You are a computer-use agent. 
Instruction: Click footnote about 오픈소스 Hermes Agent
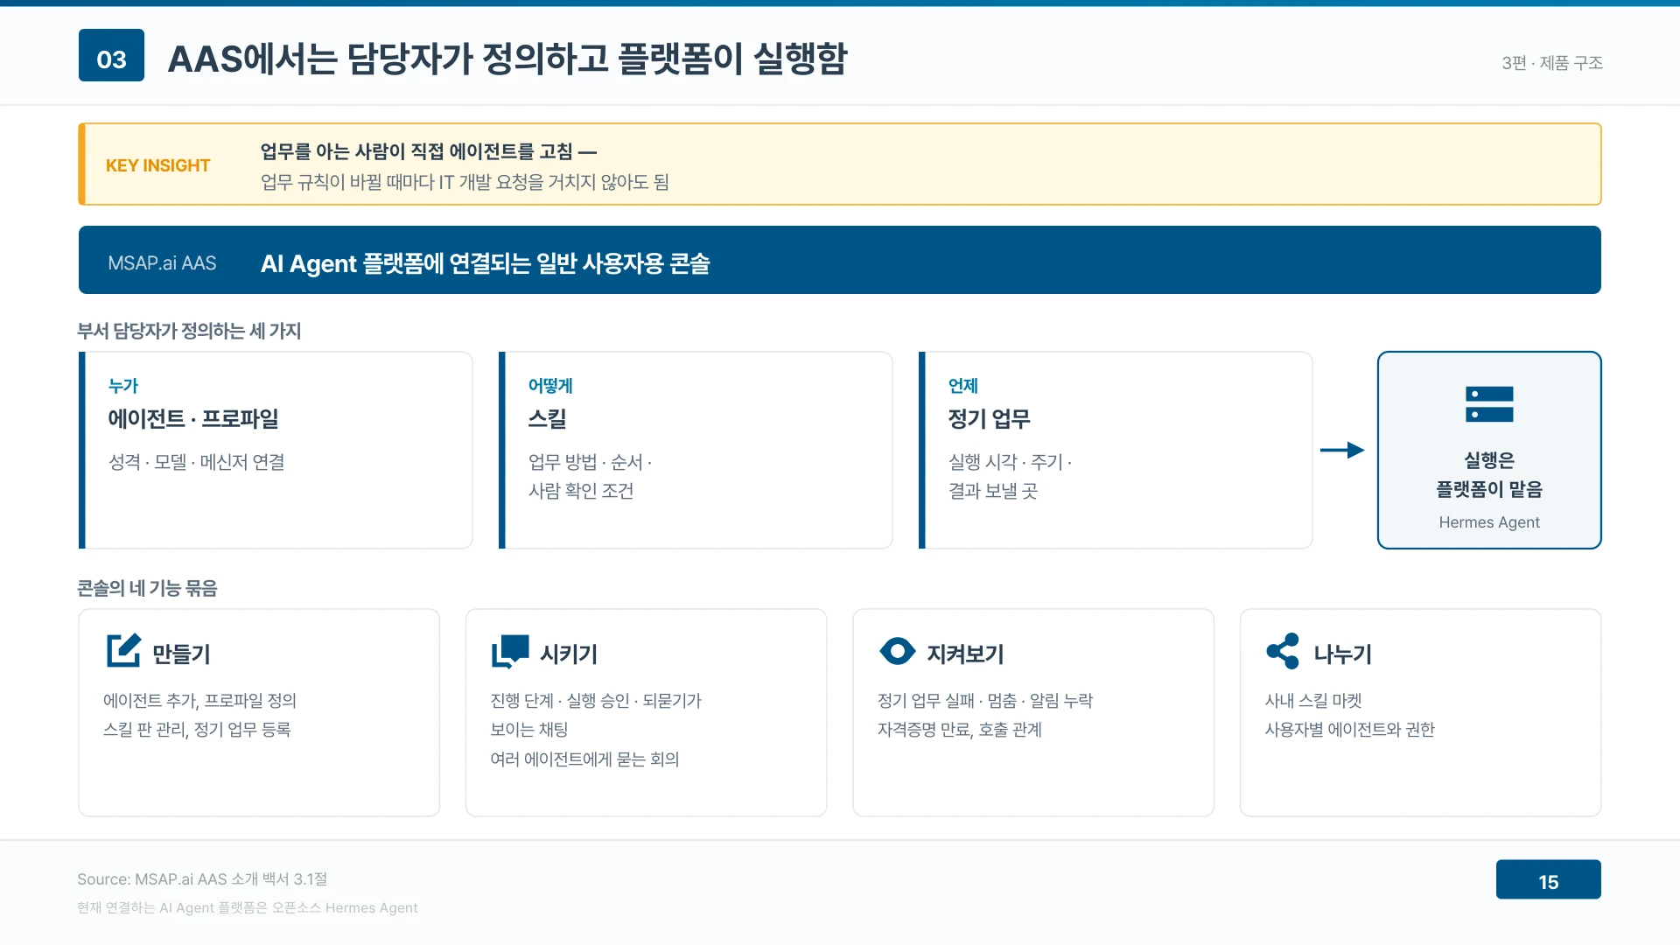[248, 908]
